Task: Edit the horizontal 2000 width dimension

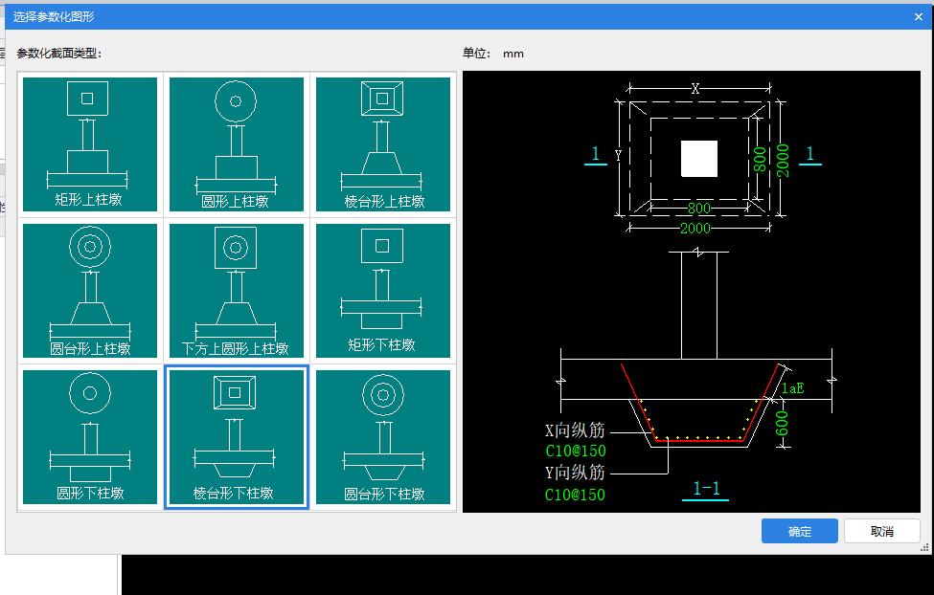Action: [x=695, y=229]
